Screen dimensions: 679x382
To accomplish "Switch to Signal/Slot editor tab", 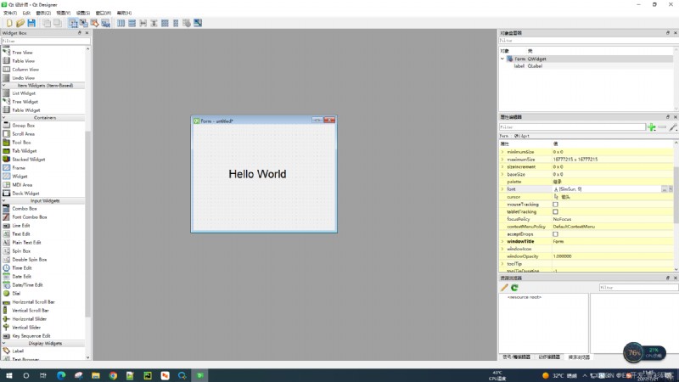I will (516, 357).
